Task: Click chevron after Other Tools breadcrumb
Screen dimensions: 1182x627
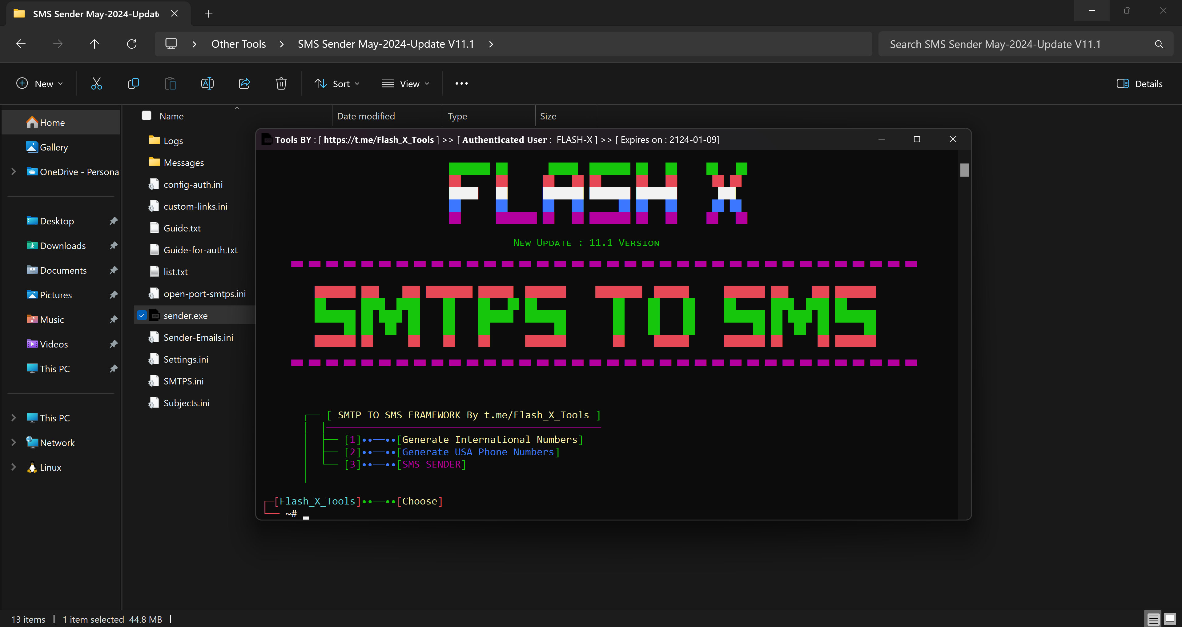Action: [282, 44]
